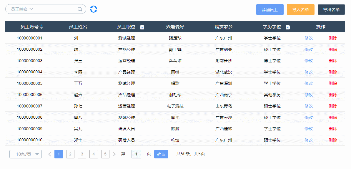Click 删除 for employee 吴九
The height and width of the screenshot is (169, 351).
click(x=333, y=129)
